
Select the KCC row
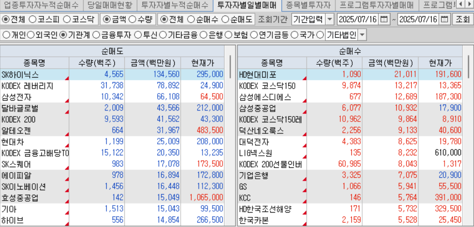point(350,198)
